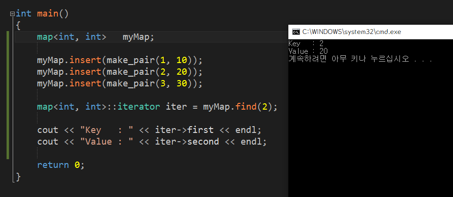Click the cmd.exe window title bar icon
453x197 pixels.
[x=295, y=32]
